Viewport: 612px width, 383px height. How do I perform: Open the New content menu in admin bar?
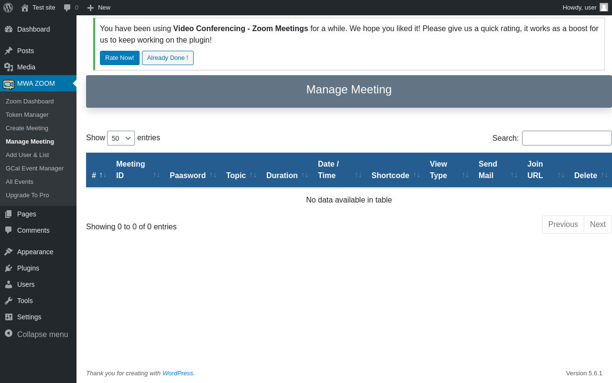tap(98, 8)
